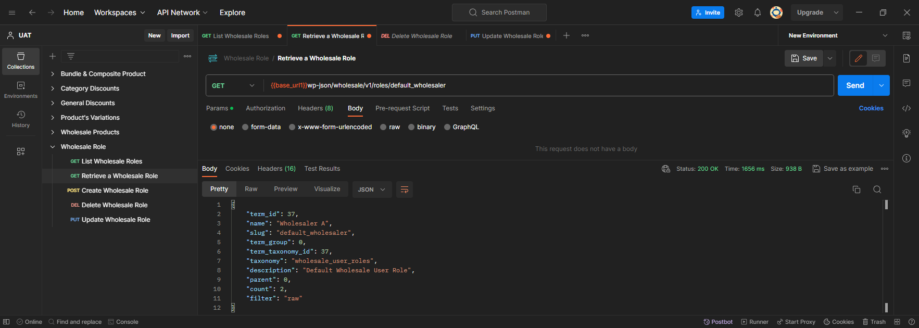Open the Send button dropdown arrow
This screenshot has height=328, width=919.
[882, 85]
